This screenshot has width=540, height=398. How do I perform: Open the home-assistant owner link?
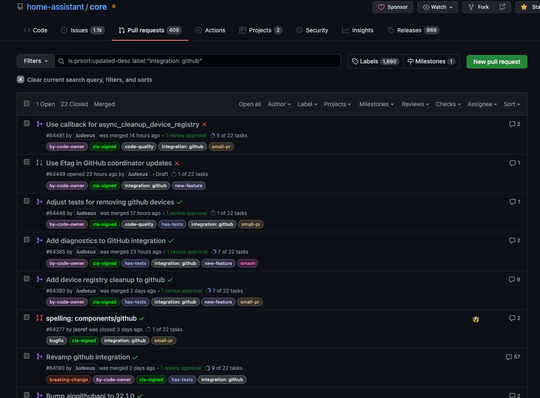(x=55, y=7)
